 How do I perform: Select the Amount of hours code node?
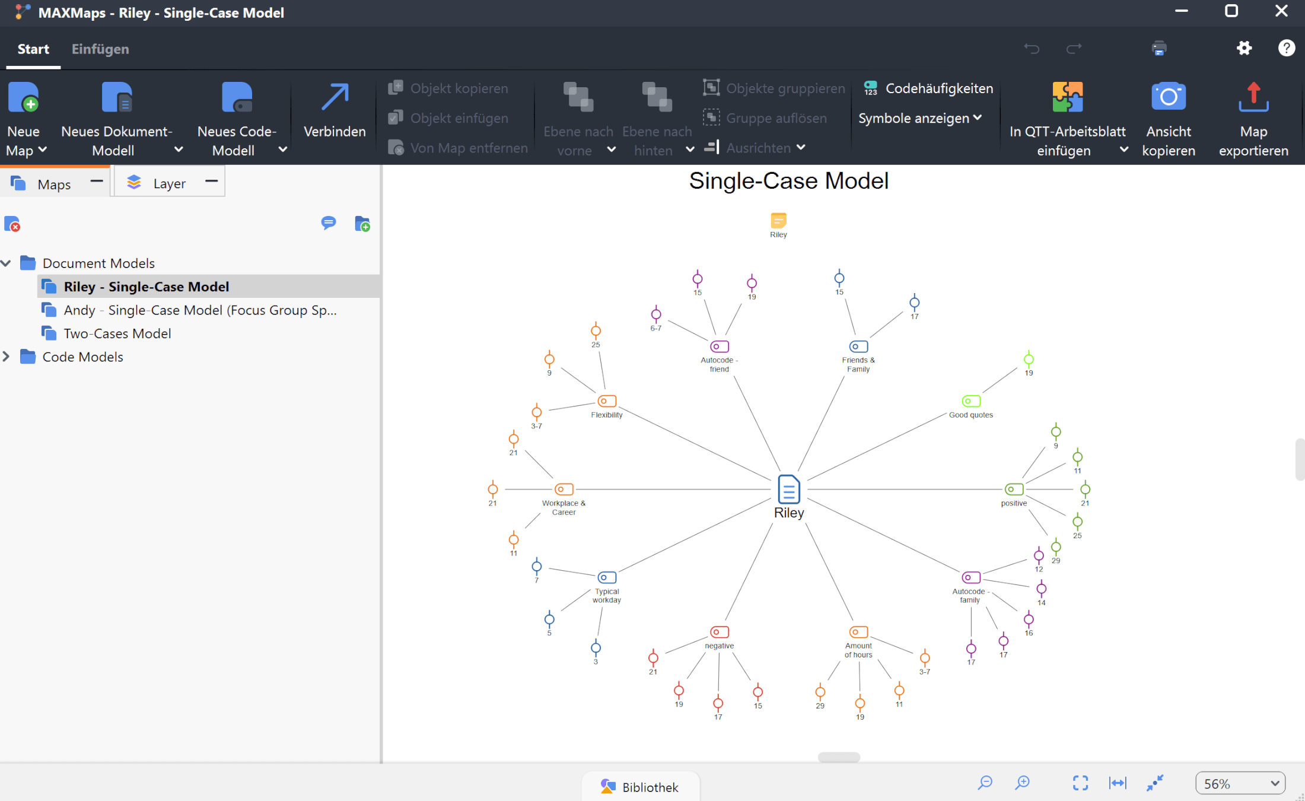858,632
